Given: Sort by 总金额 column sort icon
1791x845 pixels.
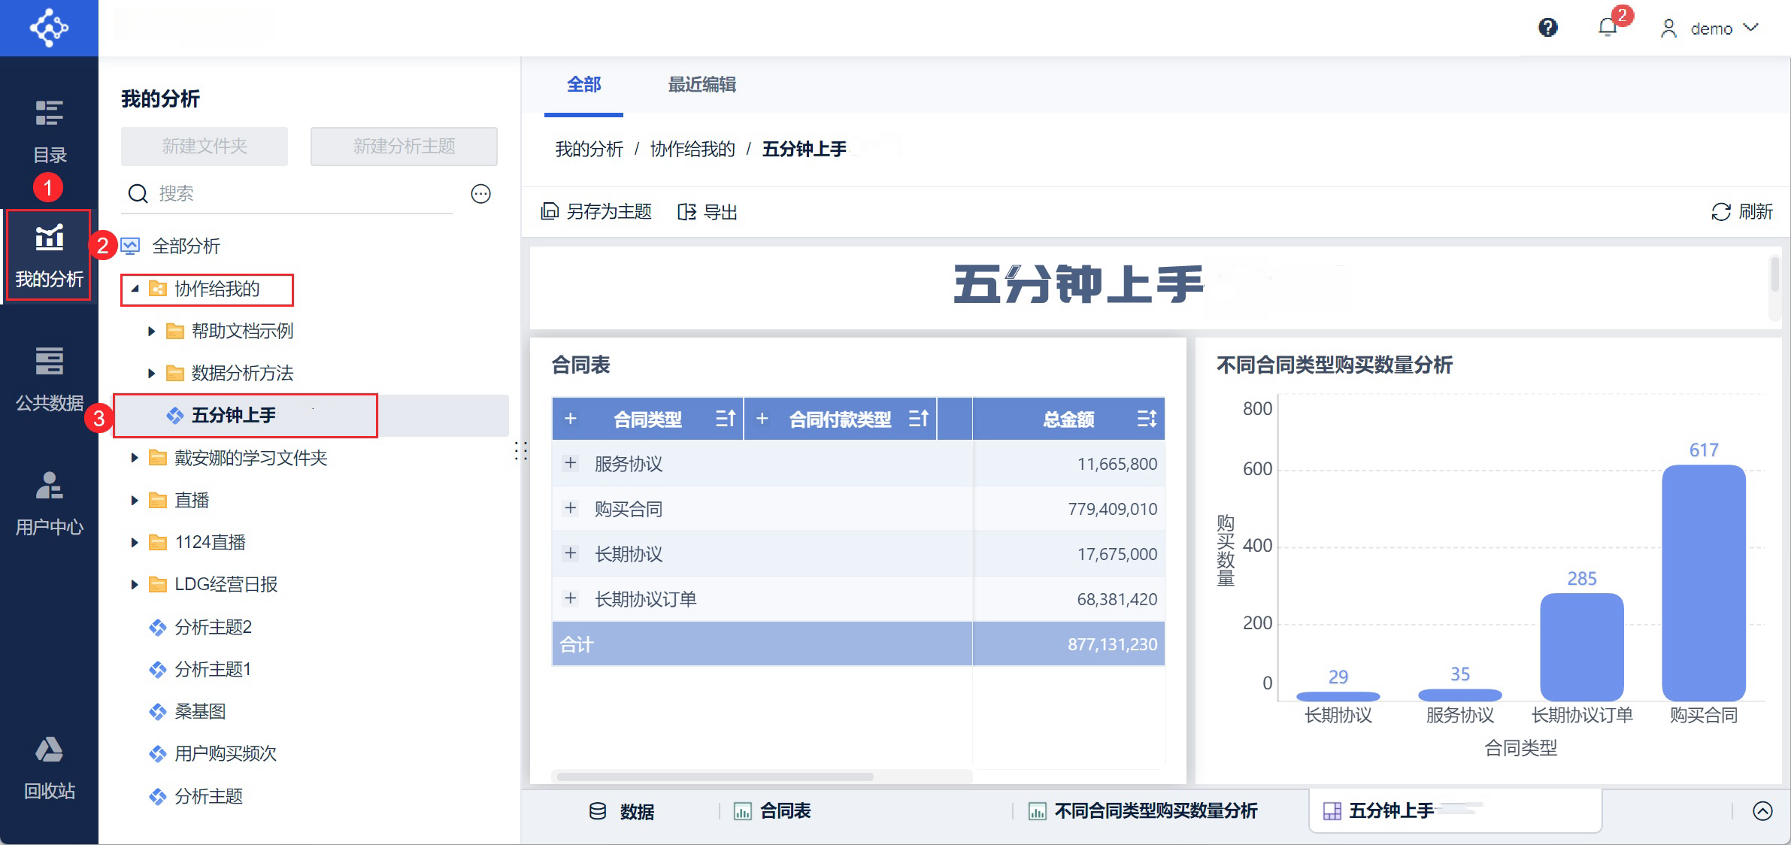Looking at the screenshot, I should point(1147,419).
